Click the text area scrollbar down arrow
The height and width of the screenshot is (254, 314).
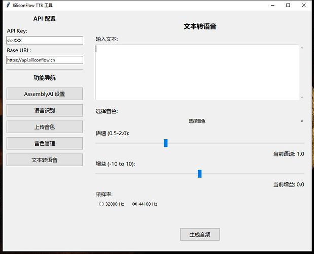[302, 97]
